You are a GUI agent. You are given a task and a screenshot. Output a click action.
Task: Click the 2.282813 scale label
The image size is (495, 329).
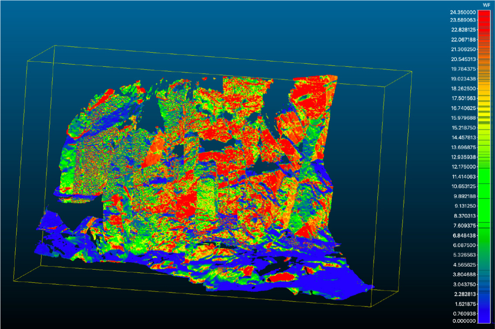[x=464, y=294]
